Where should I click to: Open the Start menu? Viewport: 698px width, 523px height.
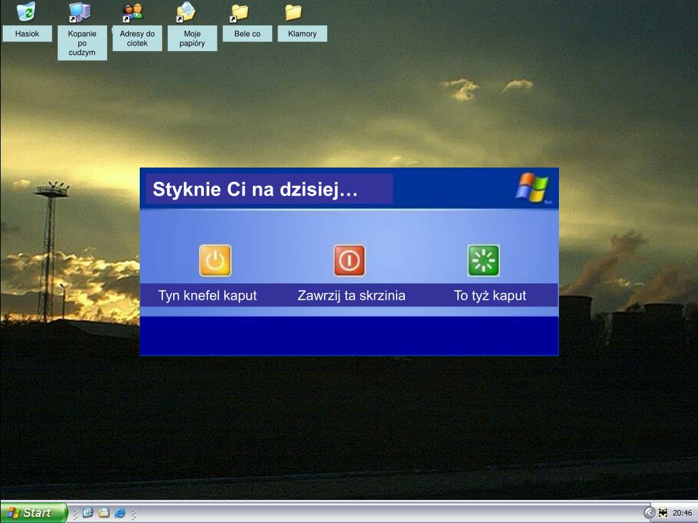pos(33,513)
